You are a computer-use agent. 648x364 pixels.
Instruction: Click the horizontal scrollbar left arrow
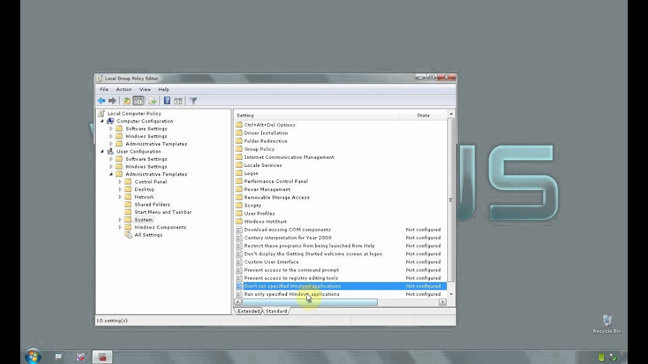coord(238,302)
